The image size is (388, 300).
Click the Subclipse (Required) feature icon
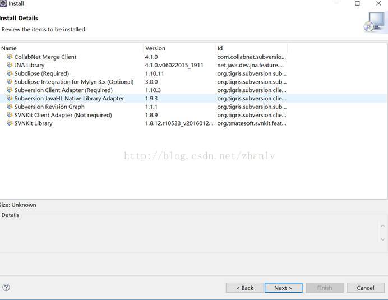[10, 73]
